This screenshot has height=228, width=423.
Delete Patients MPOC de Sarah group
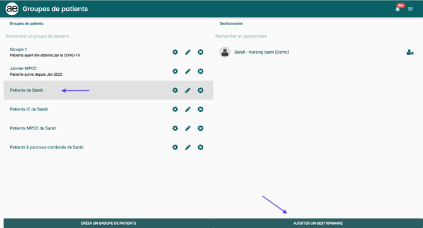click(x=200, y=128)
